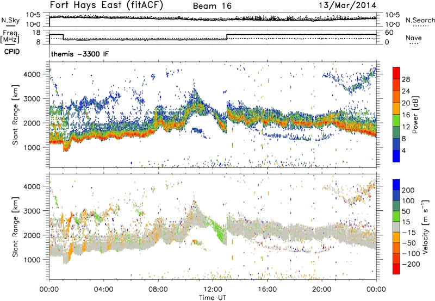Click the "4" power color bar tick
This screenshot has width=435, height=301.
pyautogui.click(x=404, y=150)
